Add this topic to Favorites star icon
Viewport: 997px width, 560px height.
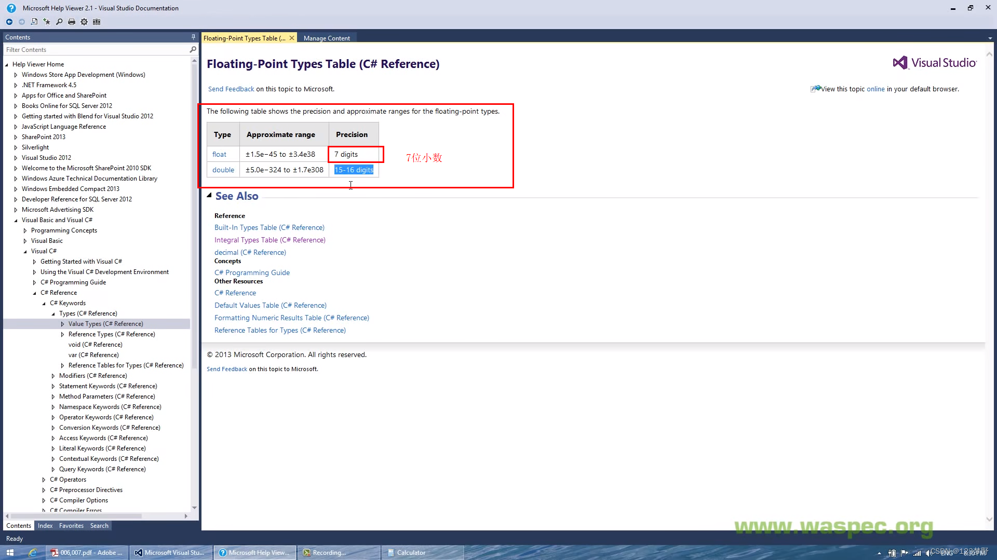pos(47,22)
